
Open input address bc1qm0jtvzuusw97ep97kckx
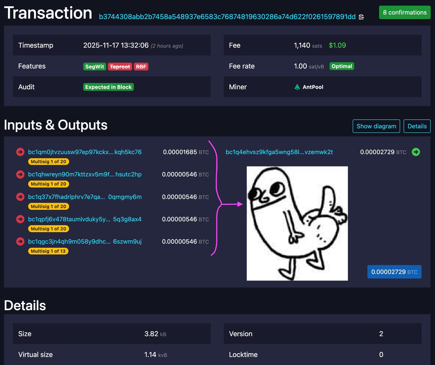(x=85, y=152)
